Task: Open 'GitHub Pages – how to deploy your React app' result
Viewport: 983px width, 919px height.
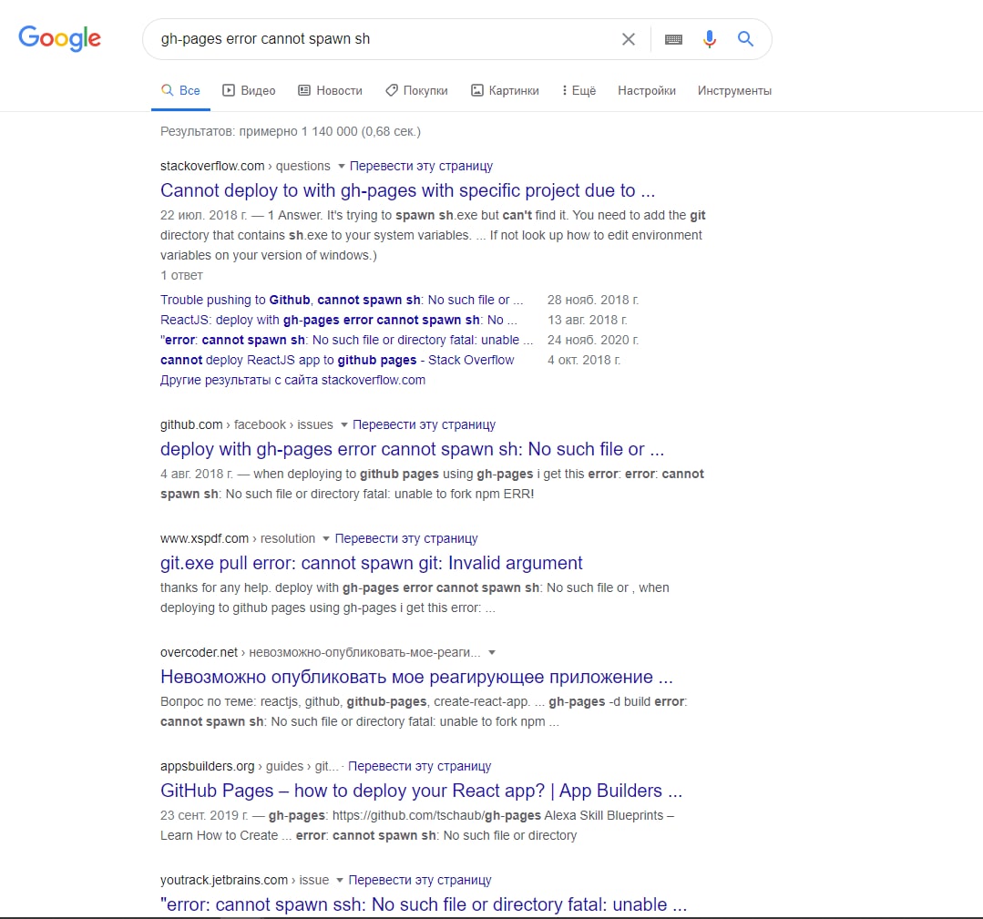Action: [421, 791]
